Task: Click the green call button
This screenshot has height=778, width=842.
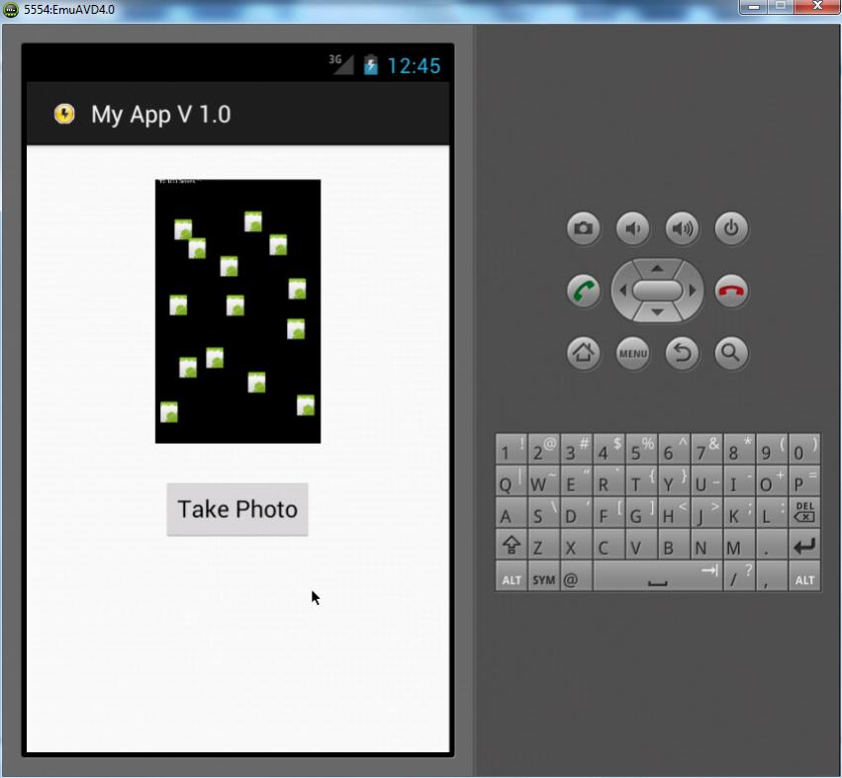Action: 583,291
